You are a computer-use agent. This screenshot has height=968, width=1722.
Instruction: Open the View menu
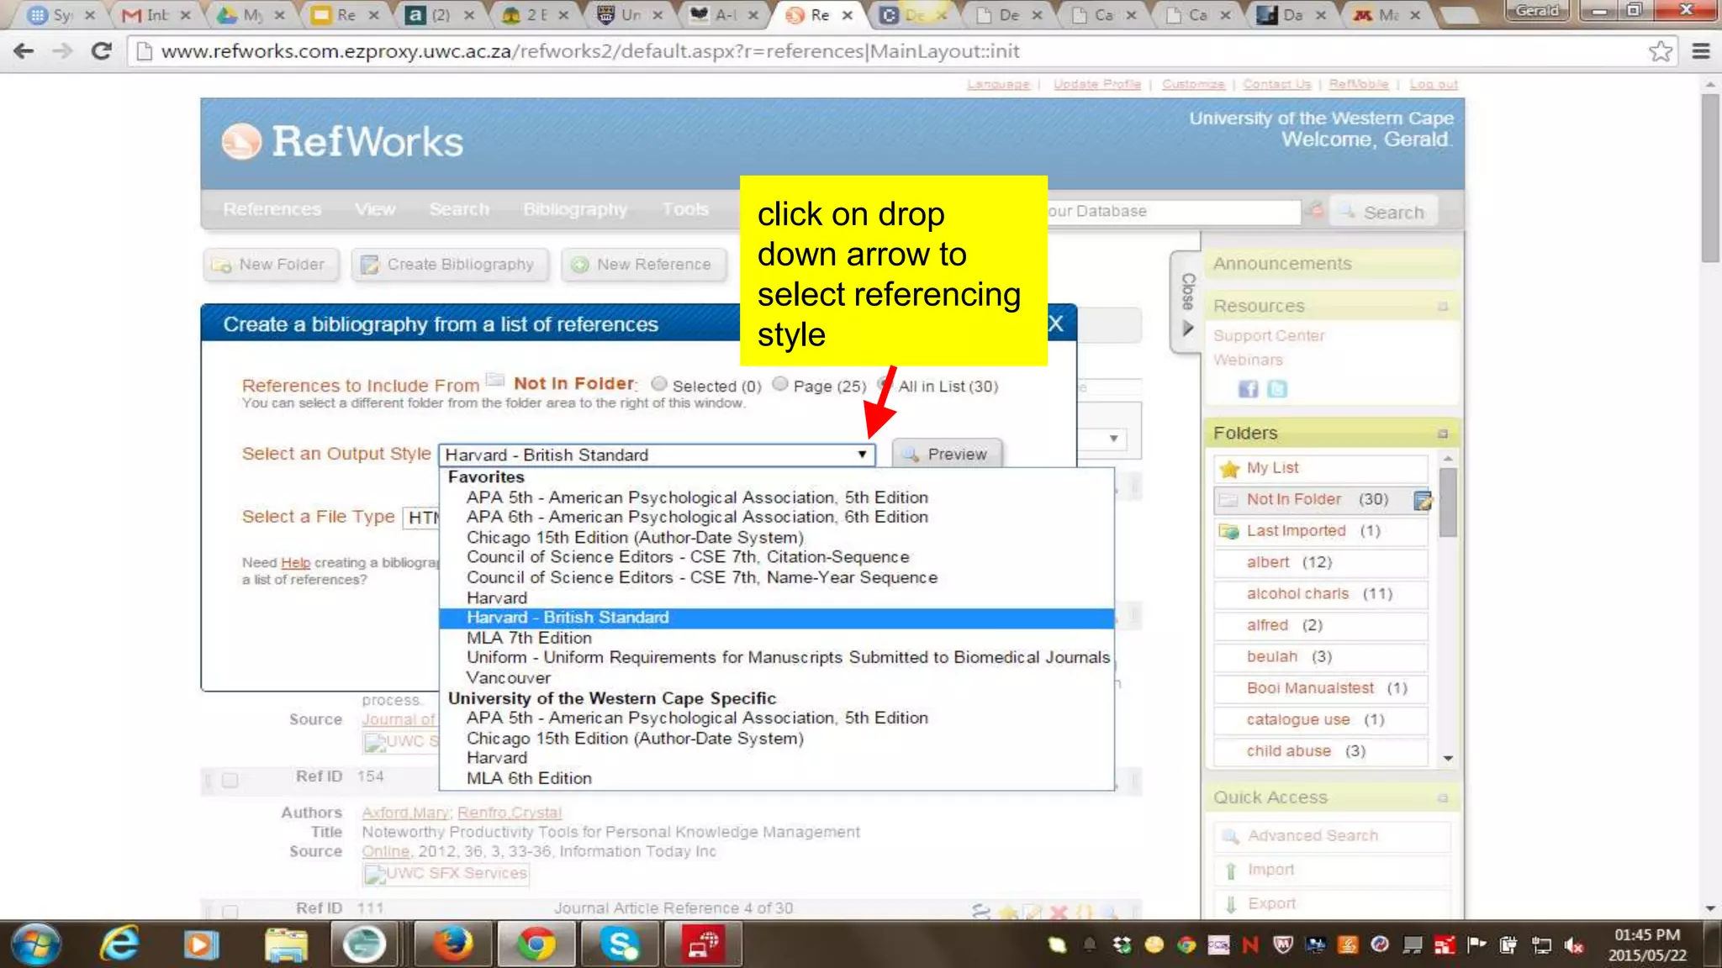pos(375,209)
